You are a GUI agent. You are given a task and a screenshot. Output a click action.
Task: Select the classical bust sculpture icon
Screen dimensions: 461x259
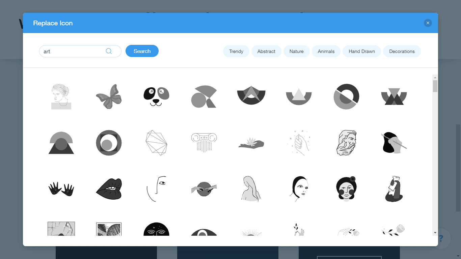pyautogui.click(x=61, y=96)
